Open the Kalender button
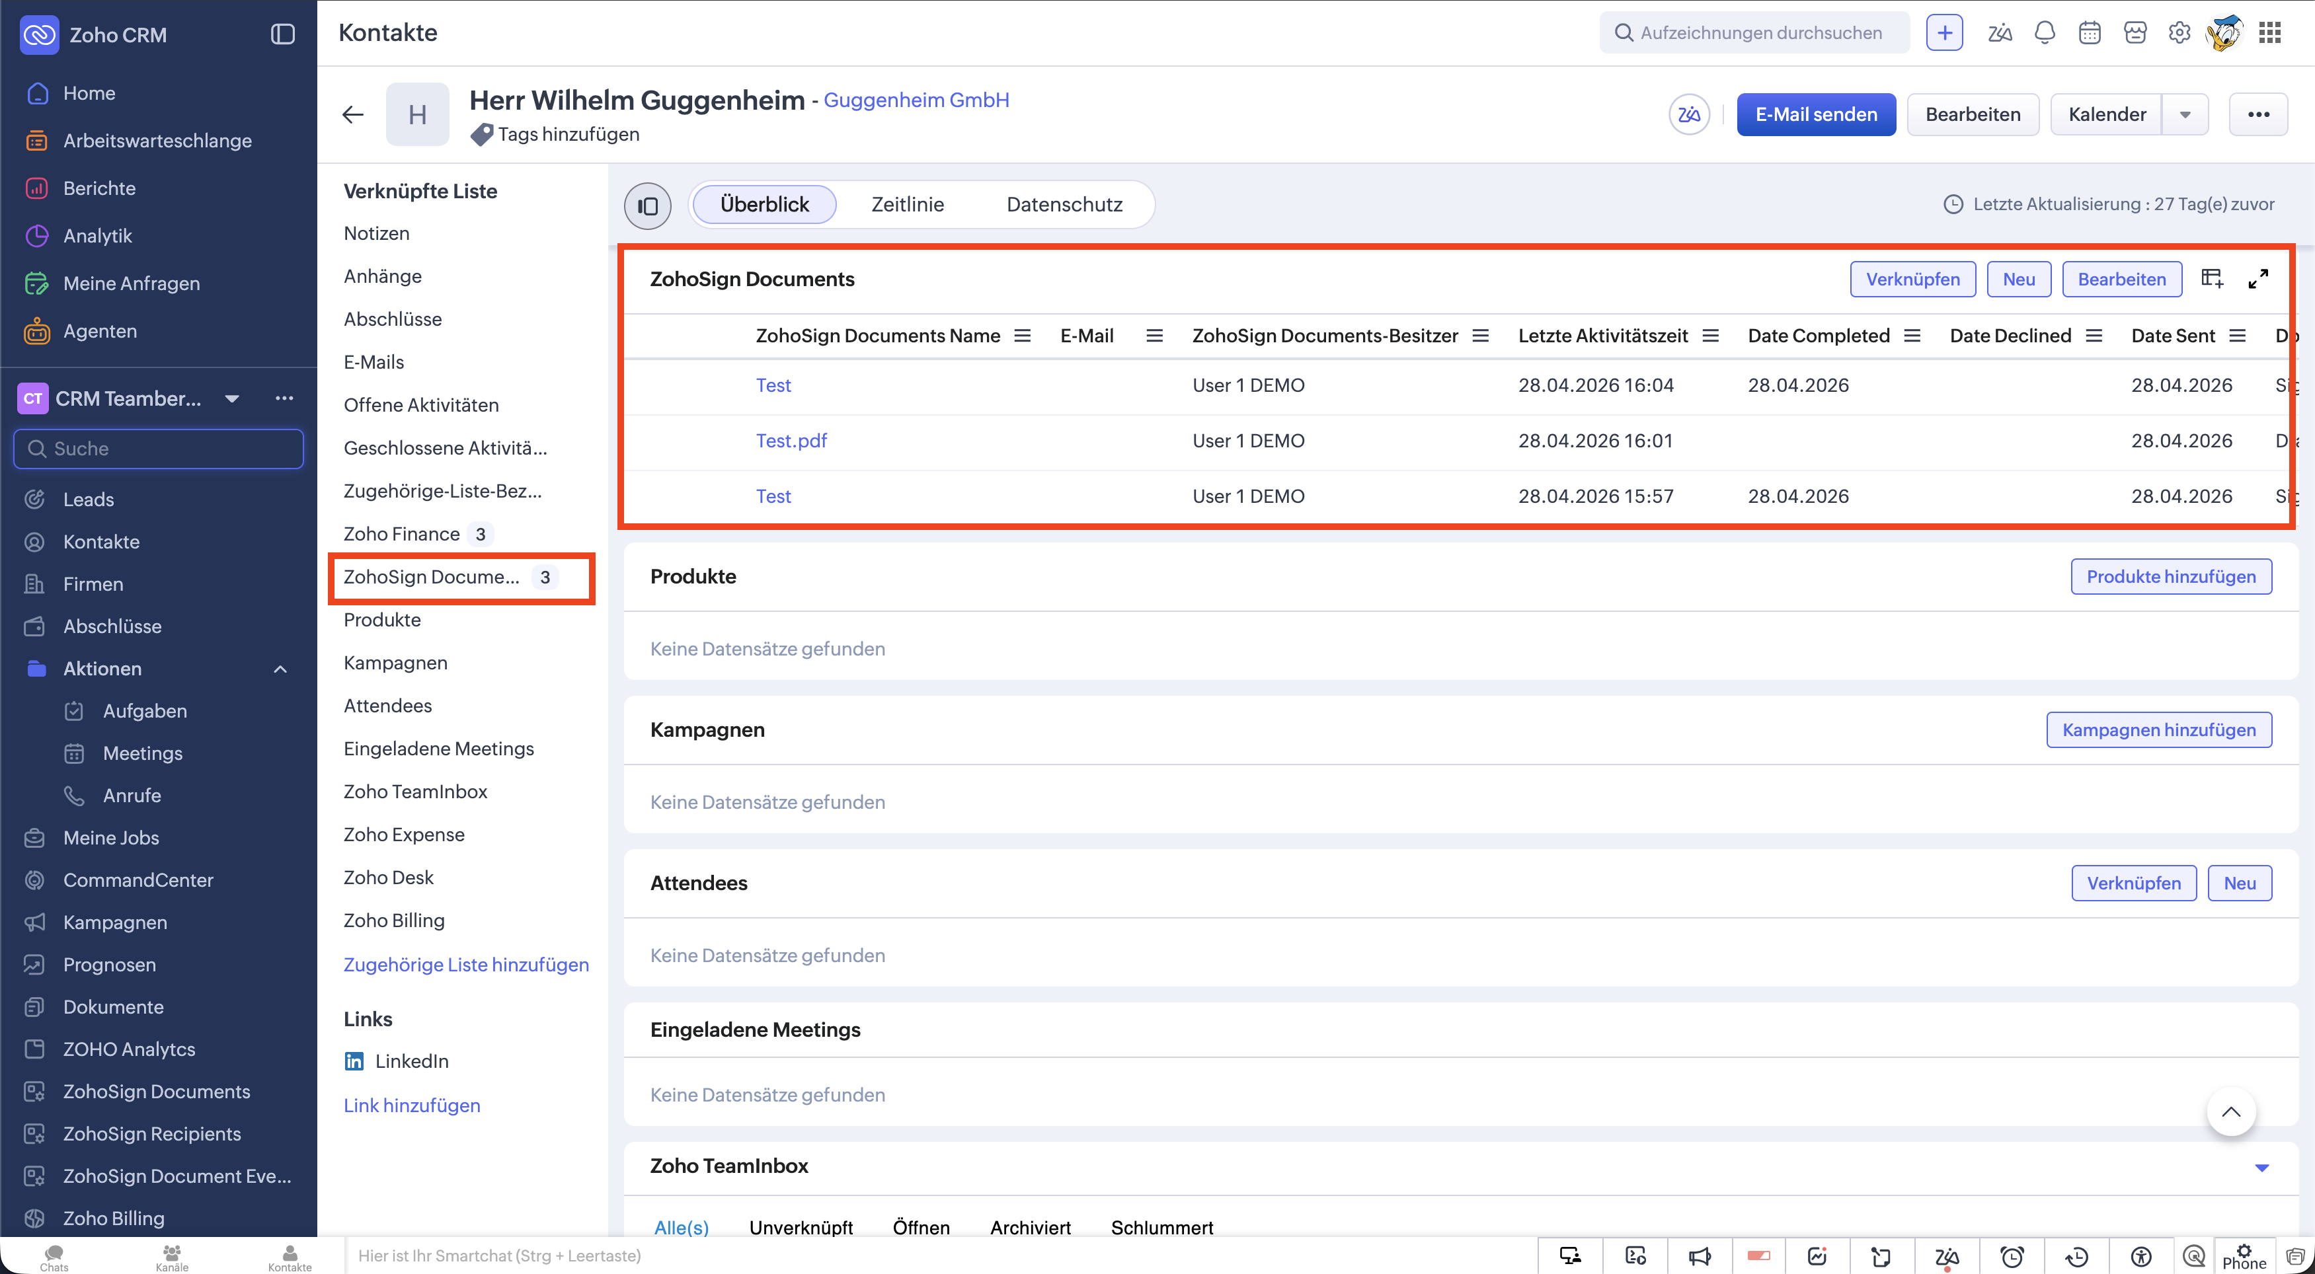Screen dimensions: 2315x1274 coord(2107,114)
